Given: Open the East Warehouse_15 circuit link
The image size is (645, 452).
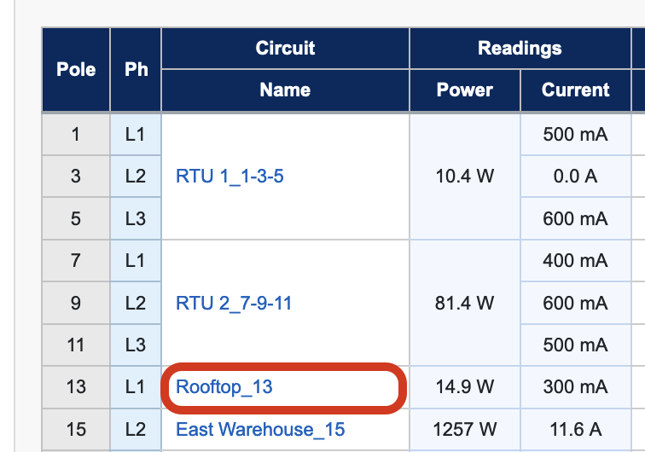Looking at the screenshot, I should [x=260, y=429].
